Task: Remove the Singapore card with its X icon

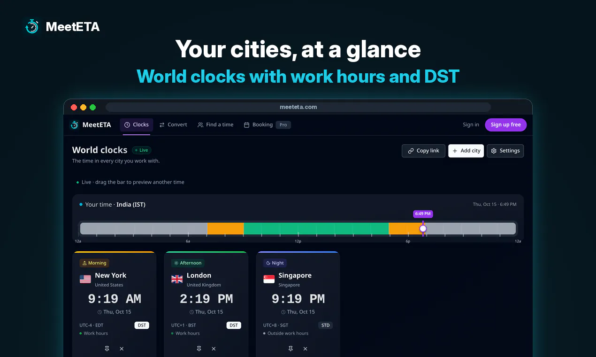Action: [305, 349]
